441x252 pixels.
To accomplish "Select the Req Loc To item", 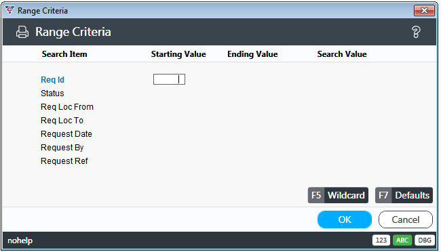I will [62, 120].
